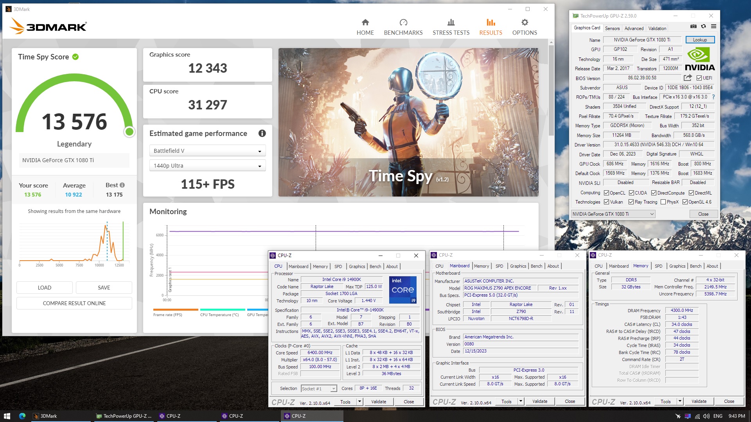Toggle the DirectCompute checkbox in GPU-Z
The width and height of the screenshot is (751, 422).
coord(654,193)
